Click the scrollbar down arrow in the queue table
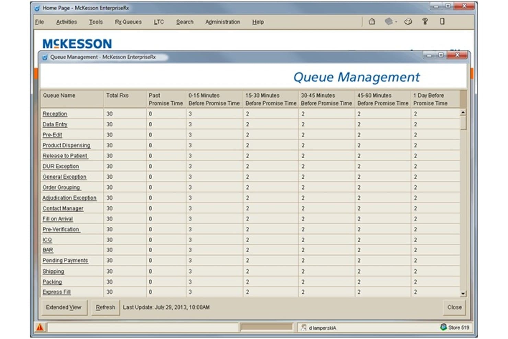Screen dimensions: 508x339 pos(463,294)
